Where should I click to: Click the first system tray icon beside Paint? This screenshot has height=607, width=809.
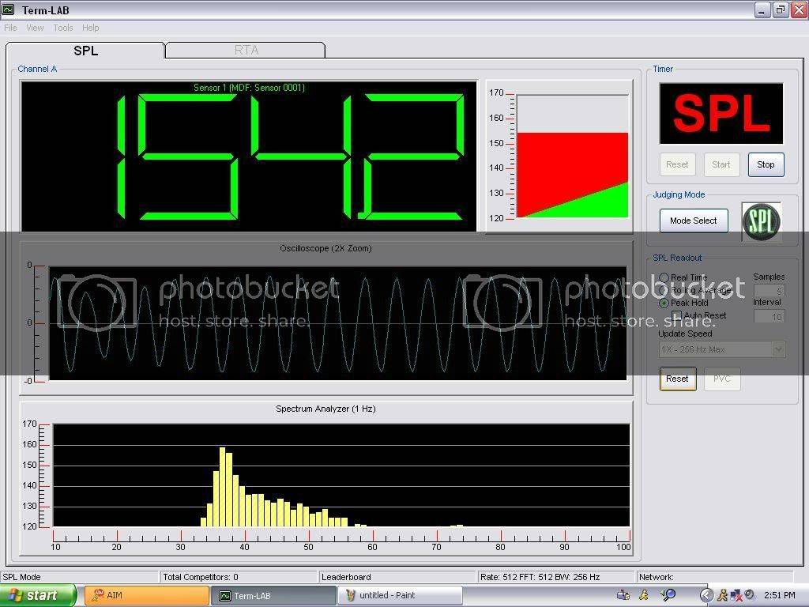(x=623, y=595)
